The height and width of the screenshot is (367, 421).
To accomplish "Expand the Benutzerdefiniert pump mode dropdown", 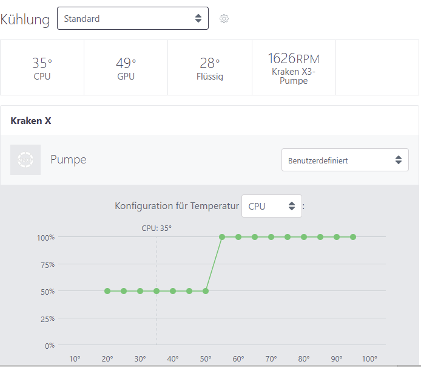I will pyautogui.click(x=345, y=160).
